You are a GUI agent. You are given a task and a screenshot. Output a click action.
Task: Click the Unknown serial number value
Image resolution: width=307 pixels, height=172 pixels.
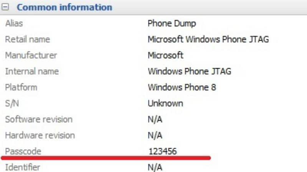tap(165, 103)
